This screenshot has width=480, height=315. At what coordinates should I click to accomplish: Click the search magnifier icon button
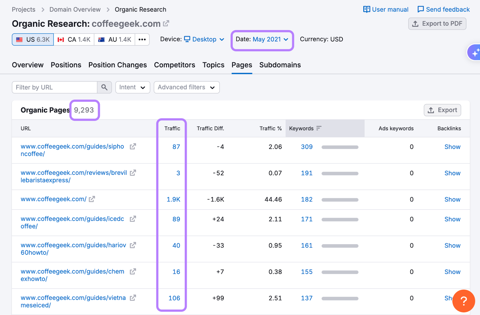(104, 87)
